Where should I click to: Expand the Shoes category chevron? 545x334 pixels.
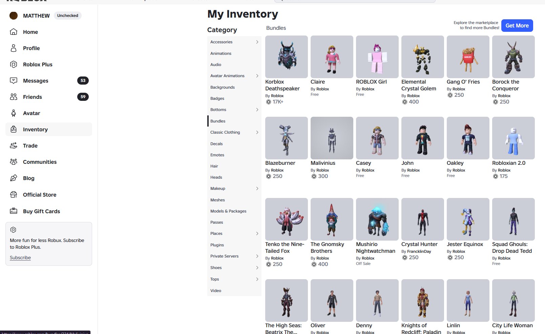coord(257,268)
